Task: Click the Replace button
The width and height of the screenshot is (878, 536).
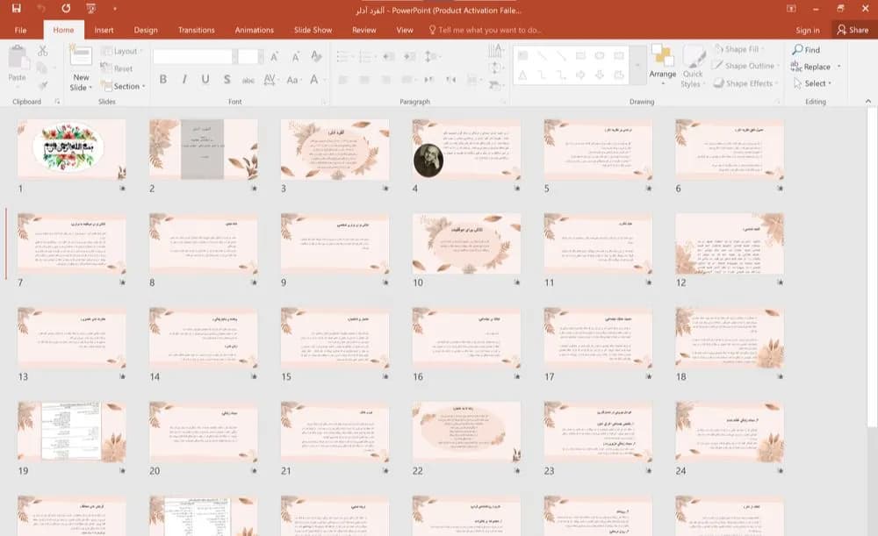Action: (x=810, y=67)
